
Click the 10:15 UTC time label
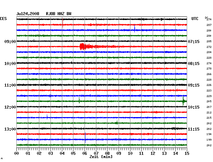point(194,107)
